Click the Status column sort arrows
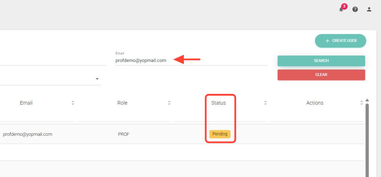The height and width of the screenshot is (177, 381). (265, 103)
